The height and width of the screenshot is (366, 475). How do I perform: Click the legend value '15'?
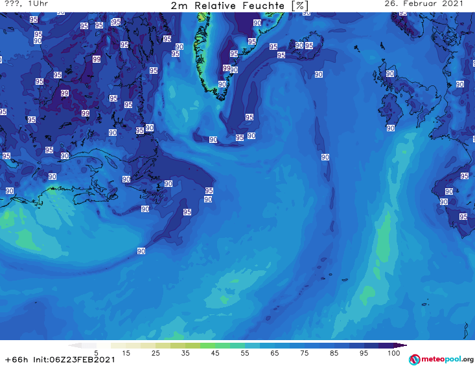point(126,353)
